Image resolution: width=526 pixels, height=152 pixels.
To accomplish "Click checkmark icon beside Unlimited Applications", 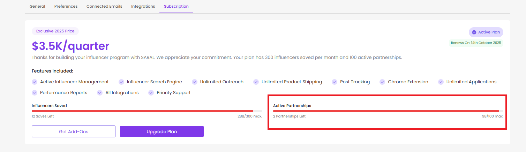I will pyautogui.click(x=441, y=82).
